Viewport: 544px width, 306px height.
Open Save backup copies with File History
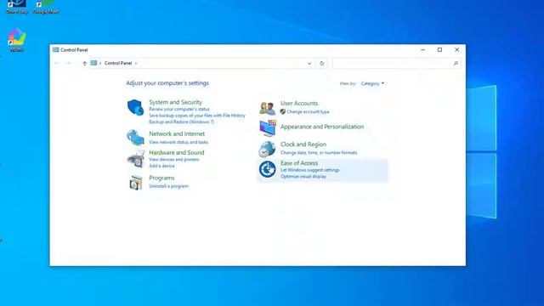197,116
